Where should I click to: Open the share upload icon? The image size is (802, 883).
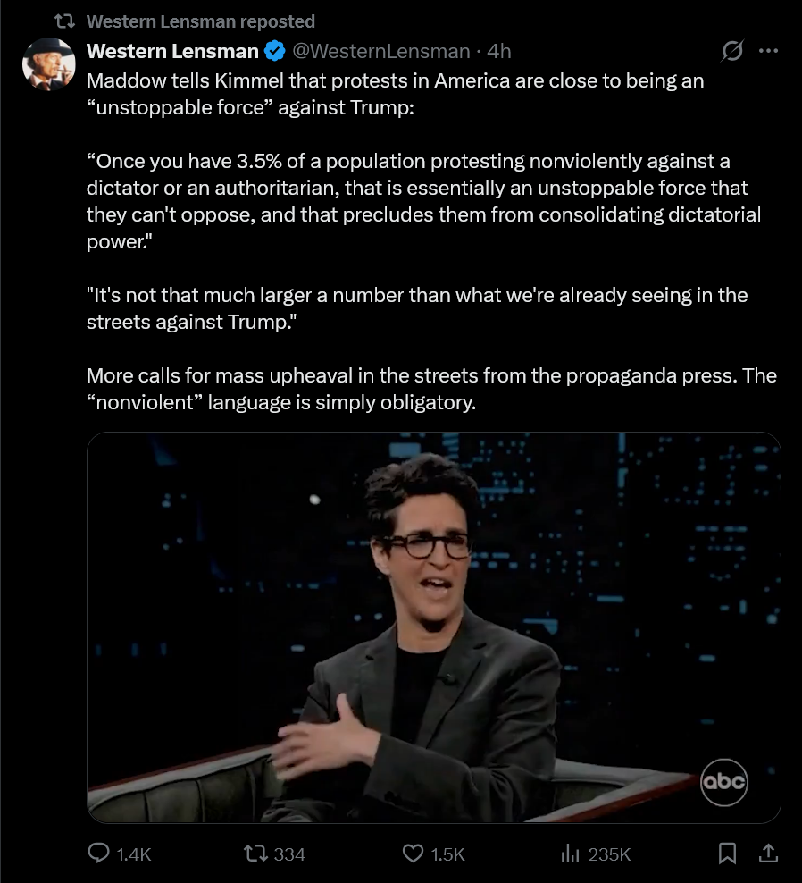[x=768, y=854]
